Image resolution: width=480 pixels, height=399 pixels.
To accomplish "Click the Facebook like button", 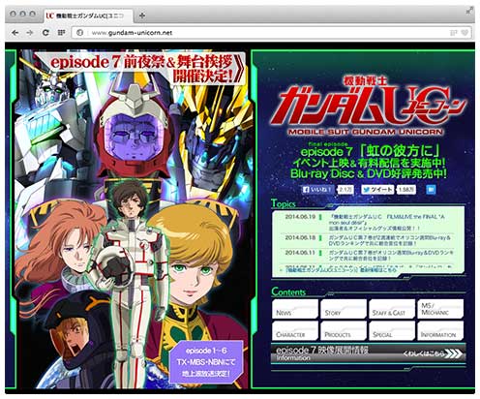I will point(317,190).
